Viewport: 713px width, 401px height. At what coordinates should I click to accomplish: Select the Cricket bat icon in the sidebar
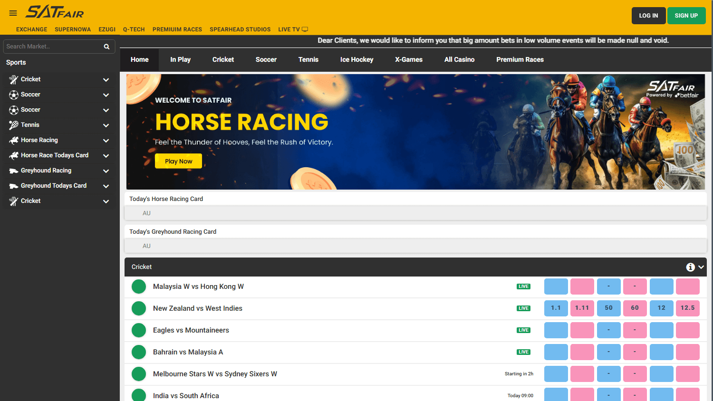coord(13,79)
